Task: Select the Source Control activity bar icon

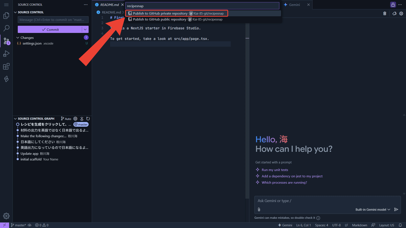Action: tap(6, 41)
